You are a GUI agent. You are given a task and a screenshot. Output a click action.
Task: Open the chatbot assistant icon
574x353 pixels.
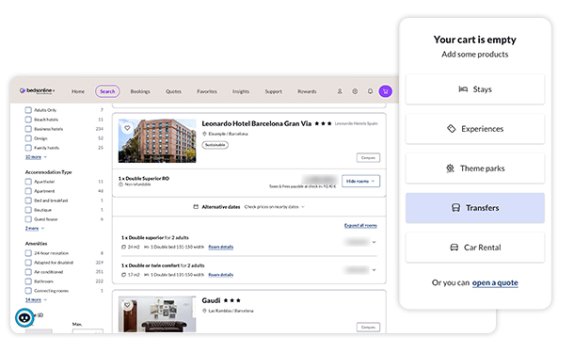pyautogui.click(x=24, y=318)
